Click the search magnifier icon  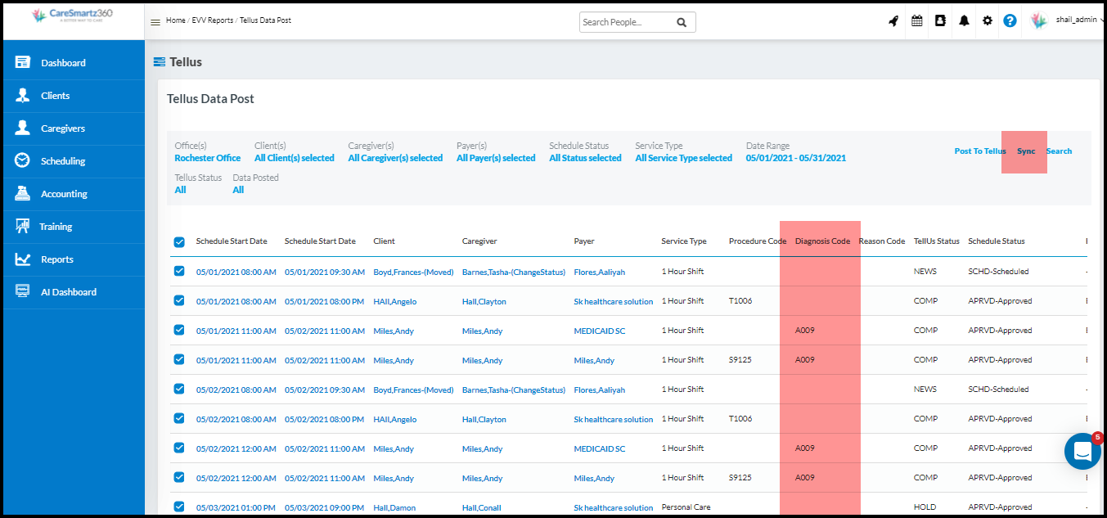click(x=682, y=22)
